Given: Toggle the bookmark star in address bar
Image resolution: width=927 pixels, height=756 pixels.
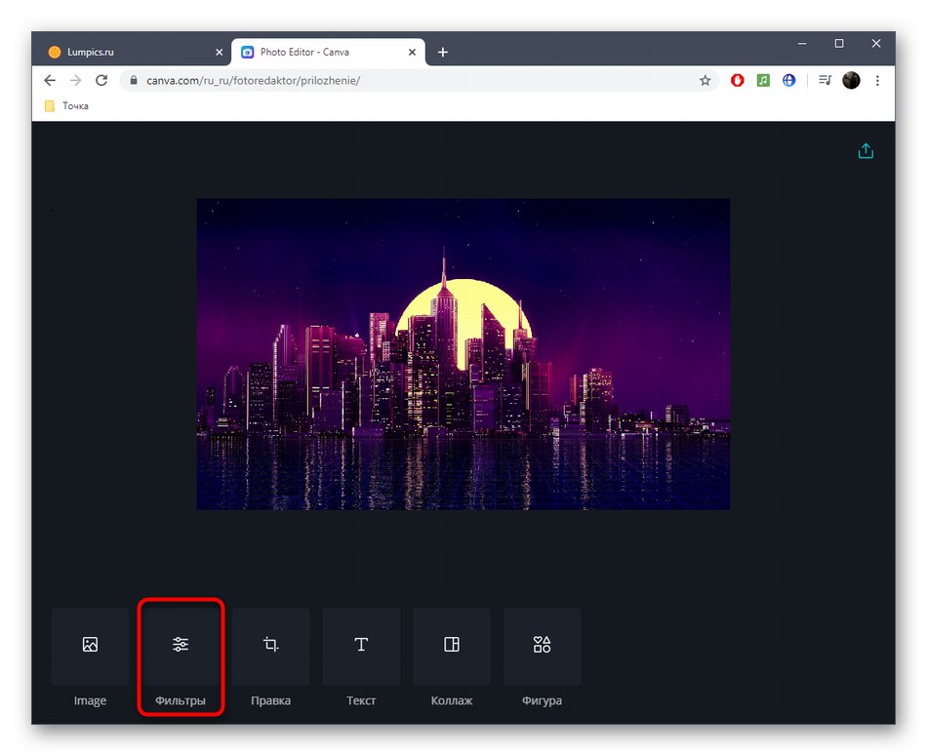Looking at the screenshot, I should click(x=705, y=81).
